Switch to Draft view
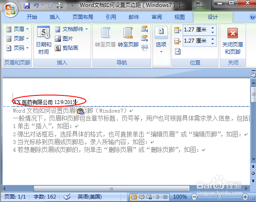Viewport: 256px width, 202px height. click(x=165, y=197)
